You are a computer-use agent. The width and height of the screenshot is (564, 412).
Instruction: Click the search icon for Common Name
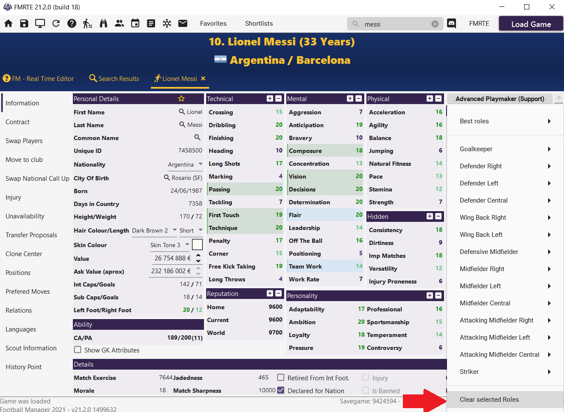[x=198, y=137]
